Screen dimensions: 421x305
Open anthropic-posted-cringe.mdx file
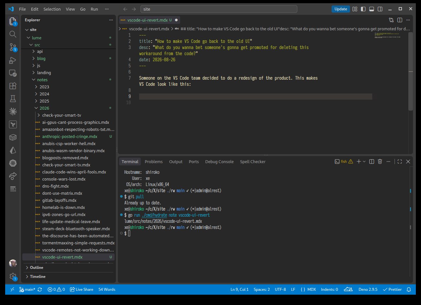(70, 136)
